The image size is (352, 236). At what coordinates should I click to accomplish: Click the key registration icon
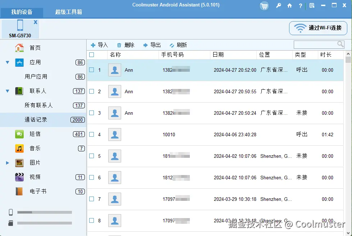coord(278,6)
